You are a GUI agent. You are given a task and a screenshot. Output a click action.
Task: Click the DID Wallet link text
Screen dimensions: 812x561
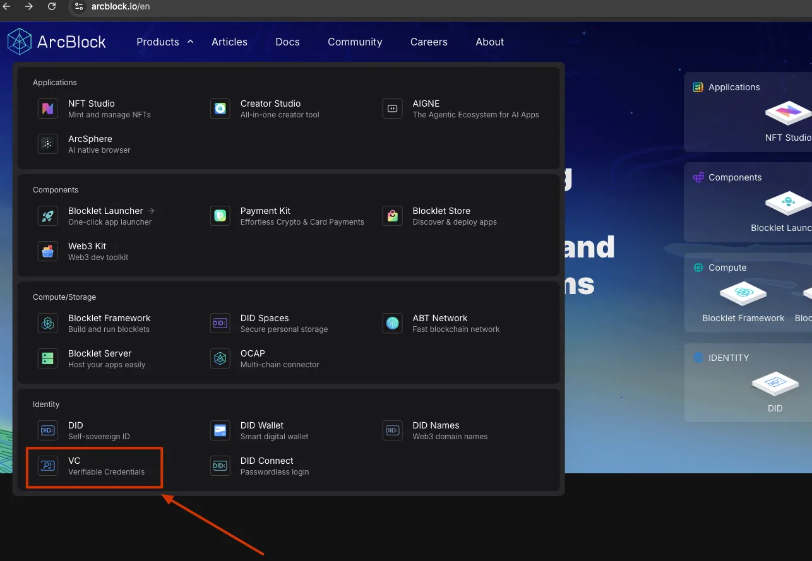click(x=262, y=425)
